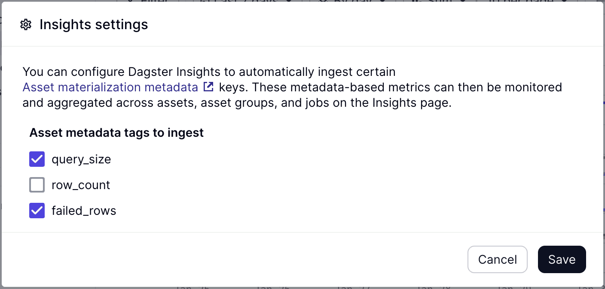Disable the failed_rows metadata tag
This screenshot has width=605, height=289.
(x=37, y=211)
